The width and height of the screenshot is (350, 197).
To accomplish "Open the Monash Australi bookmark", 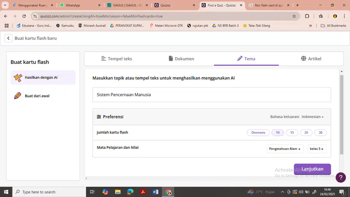I will pos(92,26).
